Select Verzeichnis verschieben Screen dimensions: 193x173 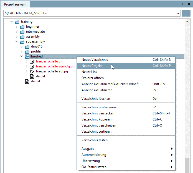click(126, 125)
